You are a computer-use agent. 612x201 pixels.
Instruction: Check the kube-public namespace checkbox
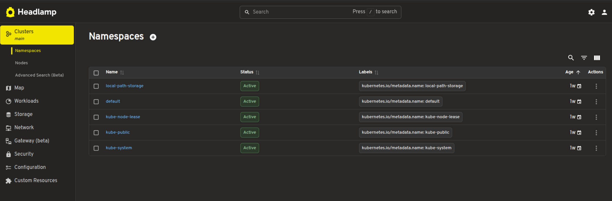coord(96,133)
